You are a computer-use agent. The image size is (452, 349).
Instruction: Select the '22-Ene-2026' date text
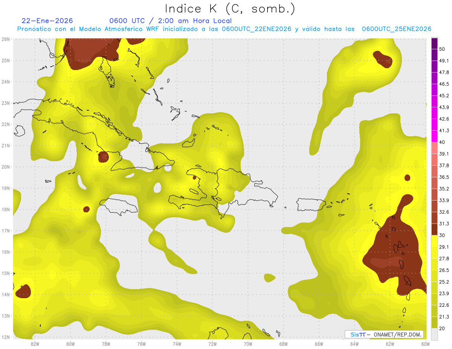point(47,21)
